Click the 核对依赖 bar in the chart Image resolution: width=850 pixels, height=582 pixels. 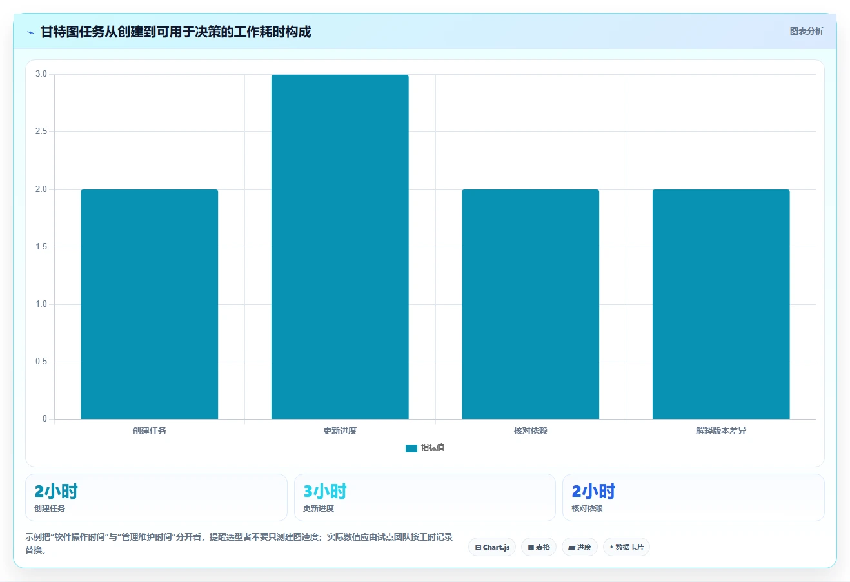click(531, 304)
